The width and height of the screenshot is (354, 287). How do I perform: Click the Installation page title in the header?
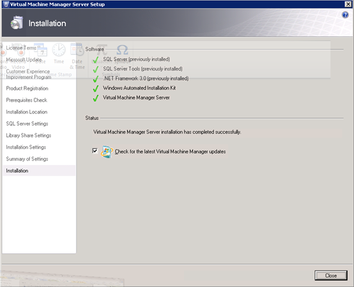(47, 24)
